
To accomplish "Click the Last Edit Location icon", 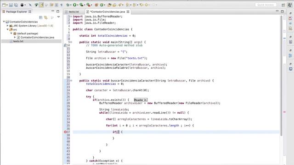I will (141, 5).
